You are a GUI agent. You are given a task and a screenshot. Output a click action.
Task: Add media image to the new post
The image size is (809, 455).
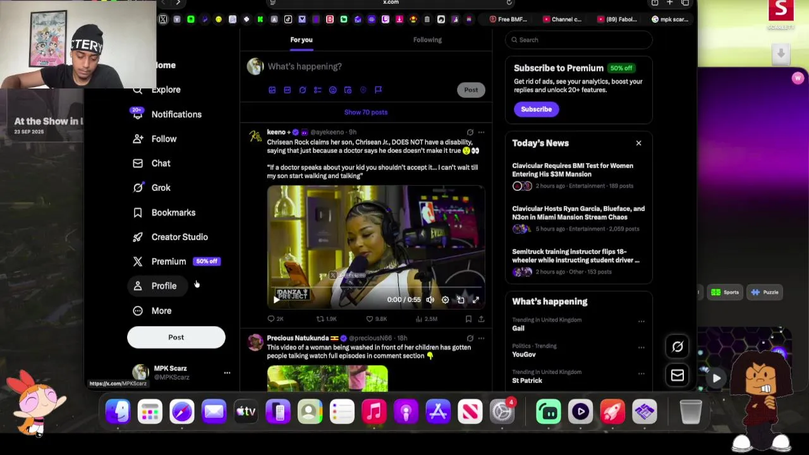coord(272,90)
